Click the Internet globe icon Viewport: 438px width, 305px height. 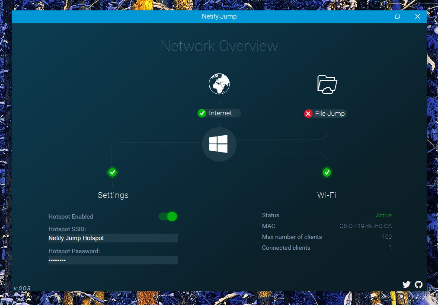coord(219,84)
